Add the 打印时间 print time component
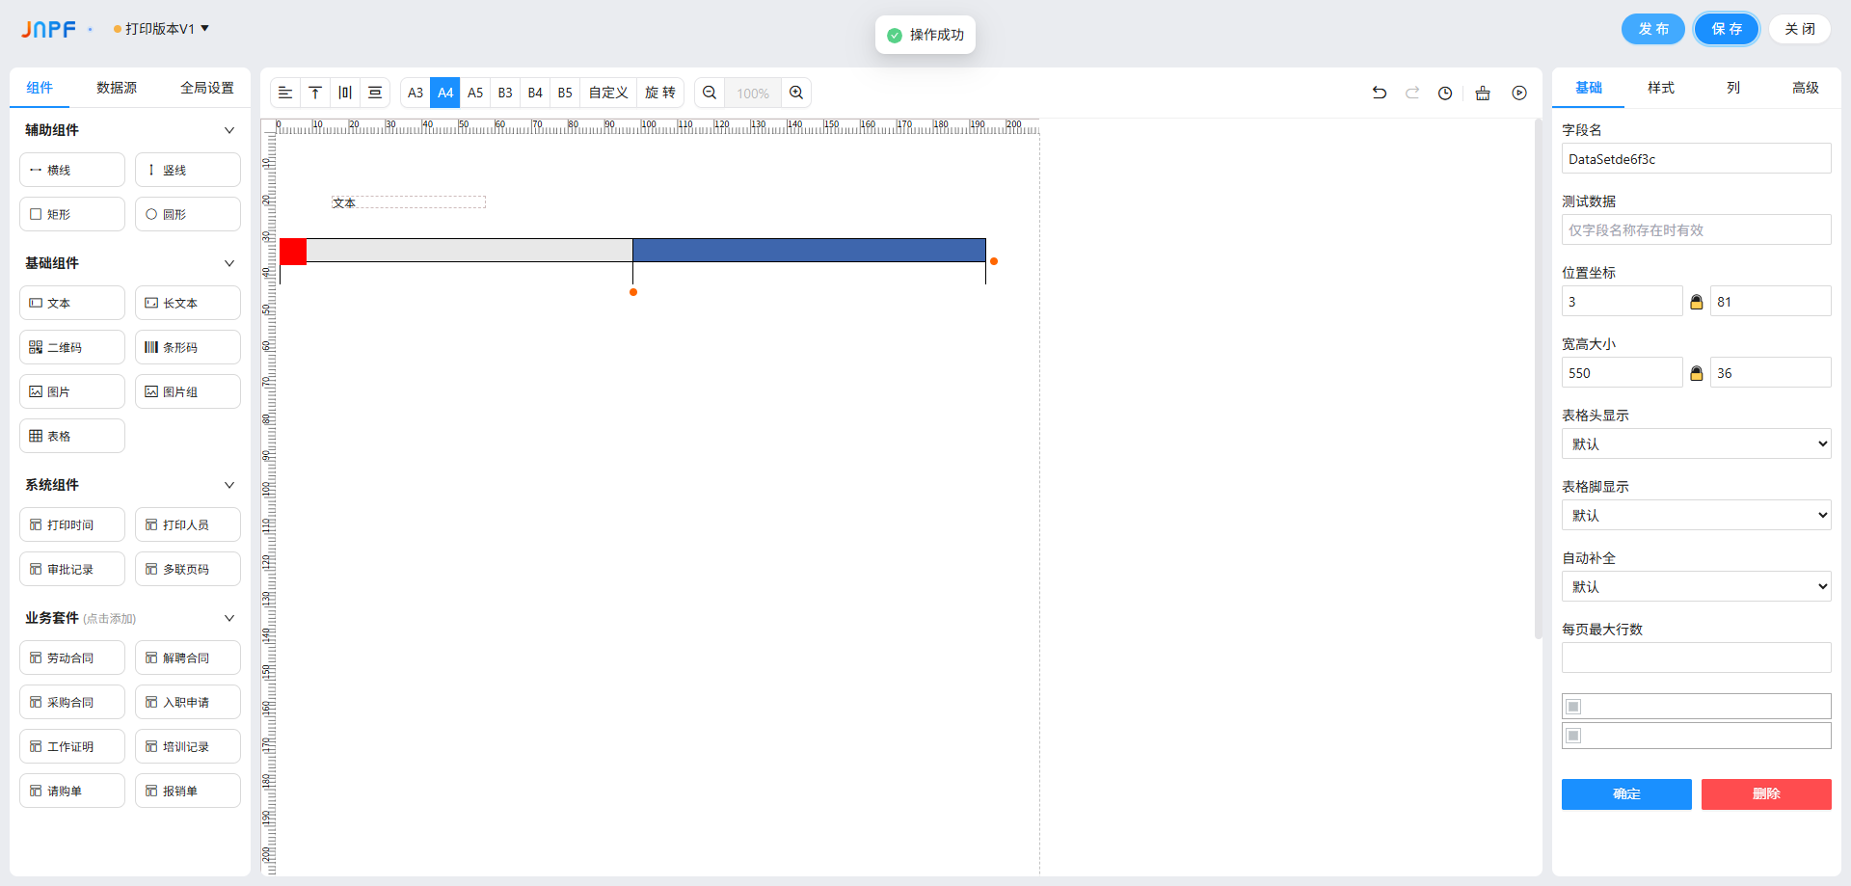Viewport: 1851px width, 886px height. [72, 524]
